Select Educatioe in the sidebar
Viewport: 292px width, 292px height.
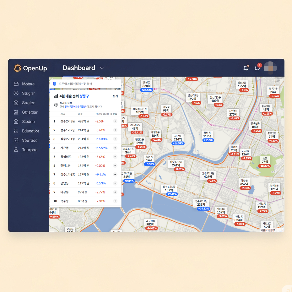tap(26, 131)
